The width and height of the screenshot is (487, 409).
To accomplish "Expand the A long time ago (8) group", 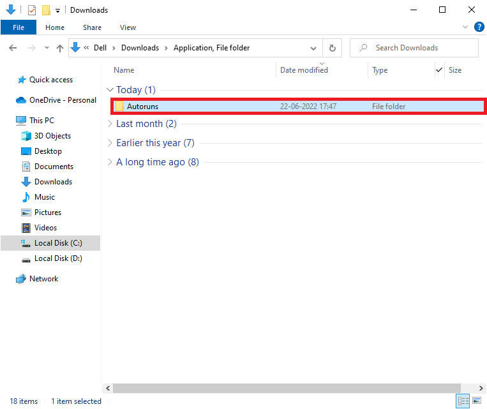I will [x=110, y=162].
